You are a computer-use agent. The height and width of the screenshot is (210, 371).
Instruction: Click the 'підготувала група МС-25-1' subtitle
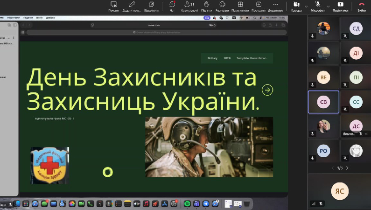coord(54,119)
